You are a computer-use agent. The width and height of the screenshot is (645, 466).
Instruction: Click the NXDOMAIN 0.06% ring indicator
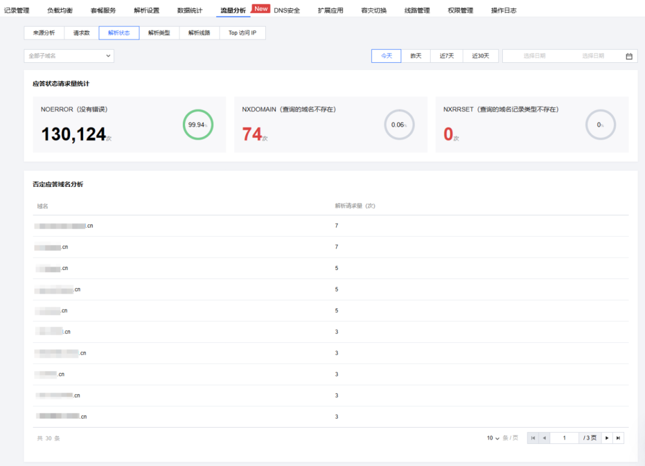[399, 125]
